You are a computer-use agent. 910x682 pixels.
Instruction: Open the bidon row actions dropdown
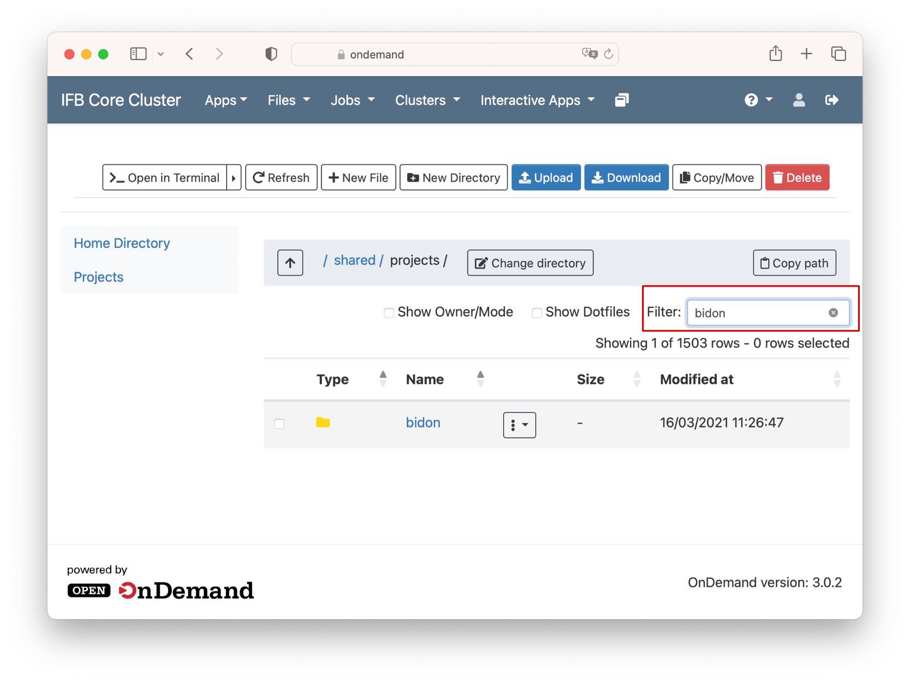tap(519, 425)
